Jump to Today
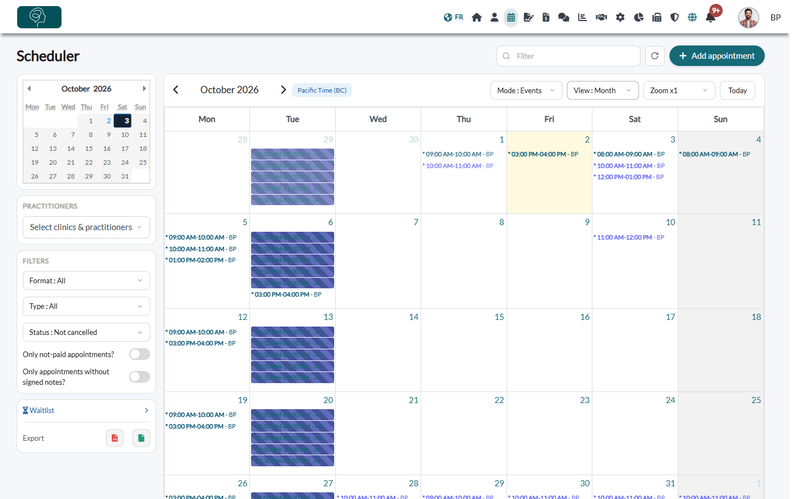The width and height of the screenshot is (798, 499). (738, 90)
